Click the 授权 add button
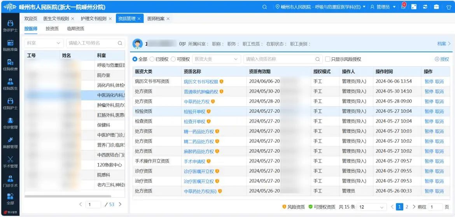Viewport: 455px width, 217px height. [442, 59]
